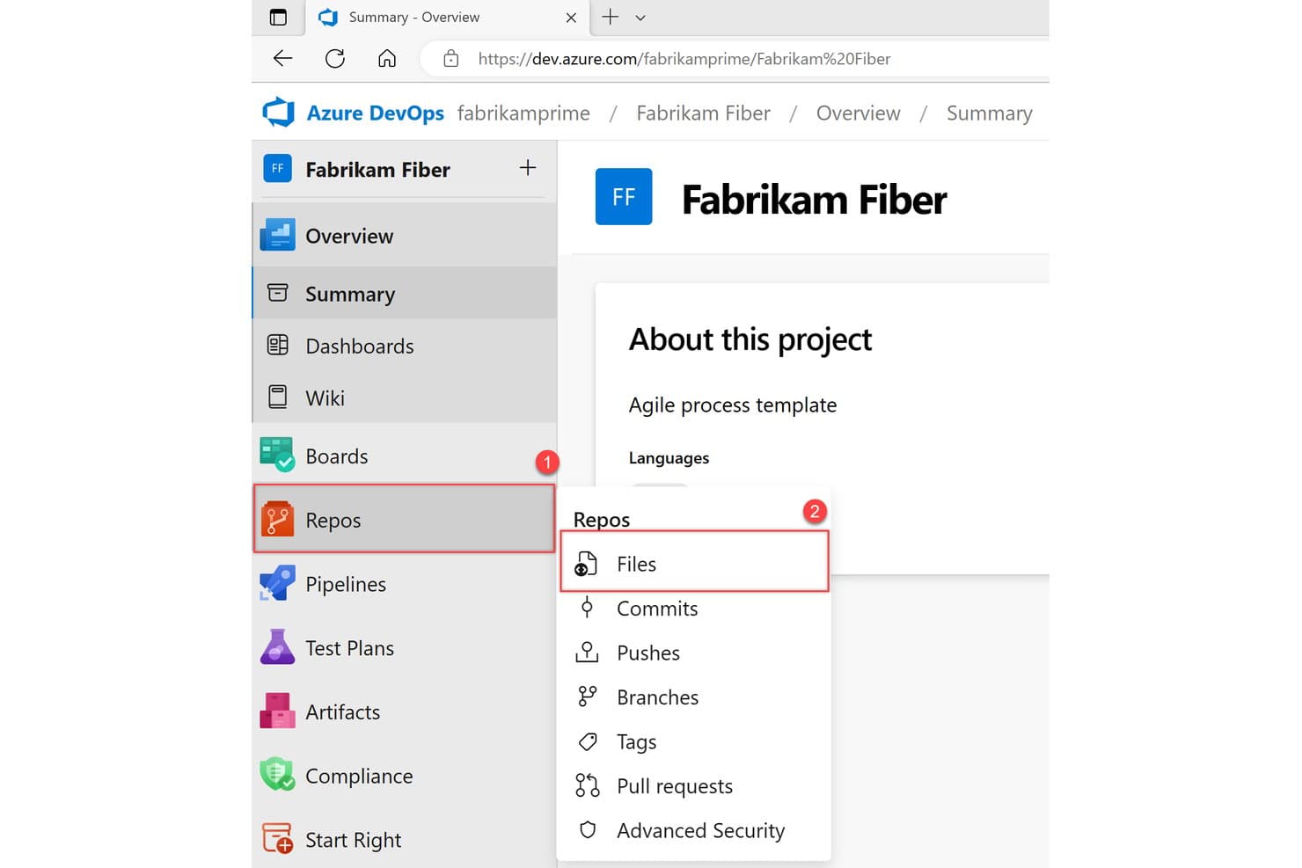This screenshot has height=868, width=1302.
Task: Click the FF project avatar in header
Action: pyautogui.click(x=624, y=196)
